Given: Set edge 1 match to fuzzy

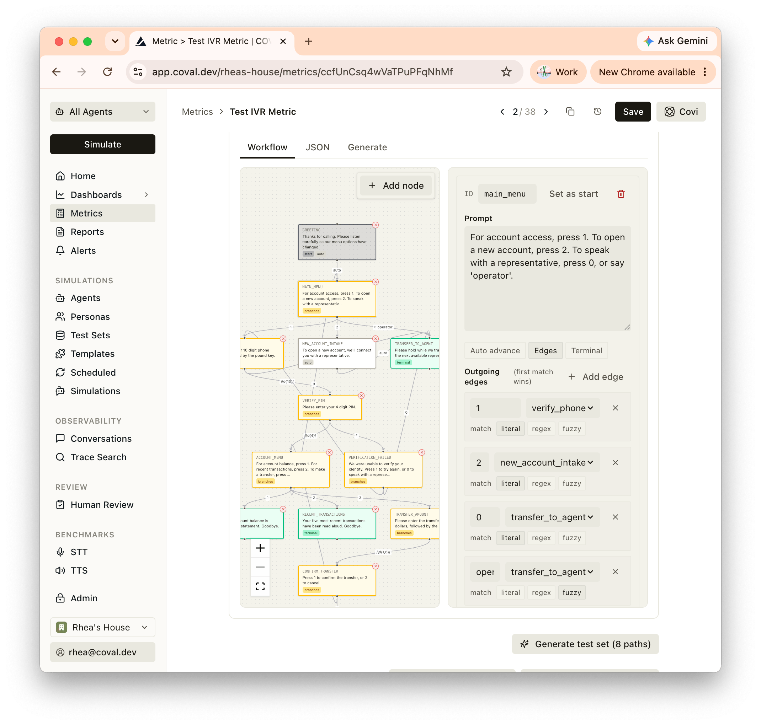Looking at the screenshot, I should (571, 429).
